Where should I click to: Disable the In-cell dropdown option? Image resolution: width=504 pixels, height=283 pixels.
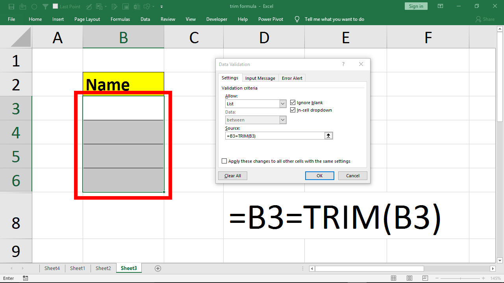pos(293,110)
